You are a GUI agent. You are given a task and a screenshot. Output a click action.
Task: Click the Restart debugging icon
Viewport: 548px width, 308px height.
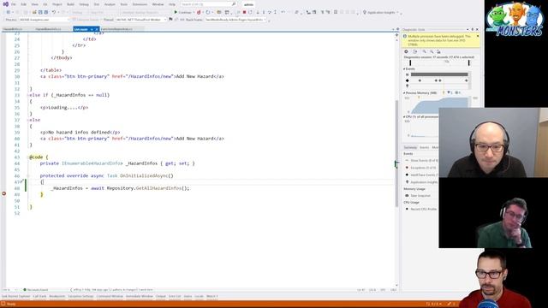pos(250,12)
